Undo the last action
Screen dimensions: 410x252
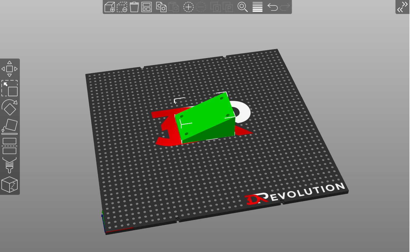272,7
